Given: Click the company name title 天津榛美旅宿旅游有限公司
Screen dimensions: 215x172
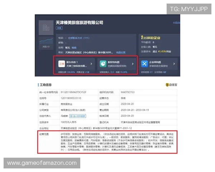Looking at the screenshot, I should pos(80,23).
